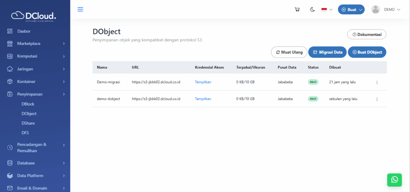
Task: Click the Muat Ulang button
Action: [289, 52]
